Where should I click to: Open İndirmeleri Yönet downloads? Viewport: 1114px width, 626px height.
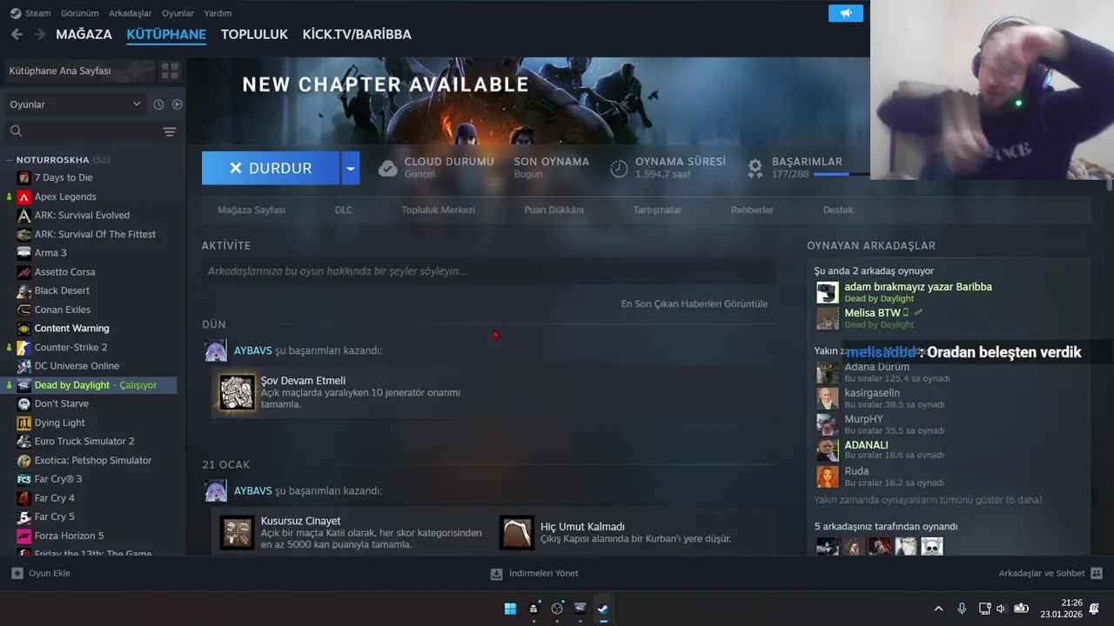click(534, 573)
